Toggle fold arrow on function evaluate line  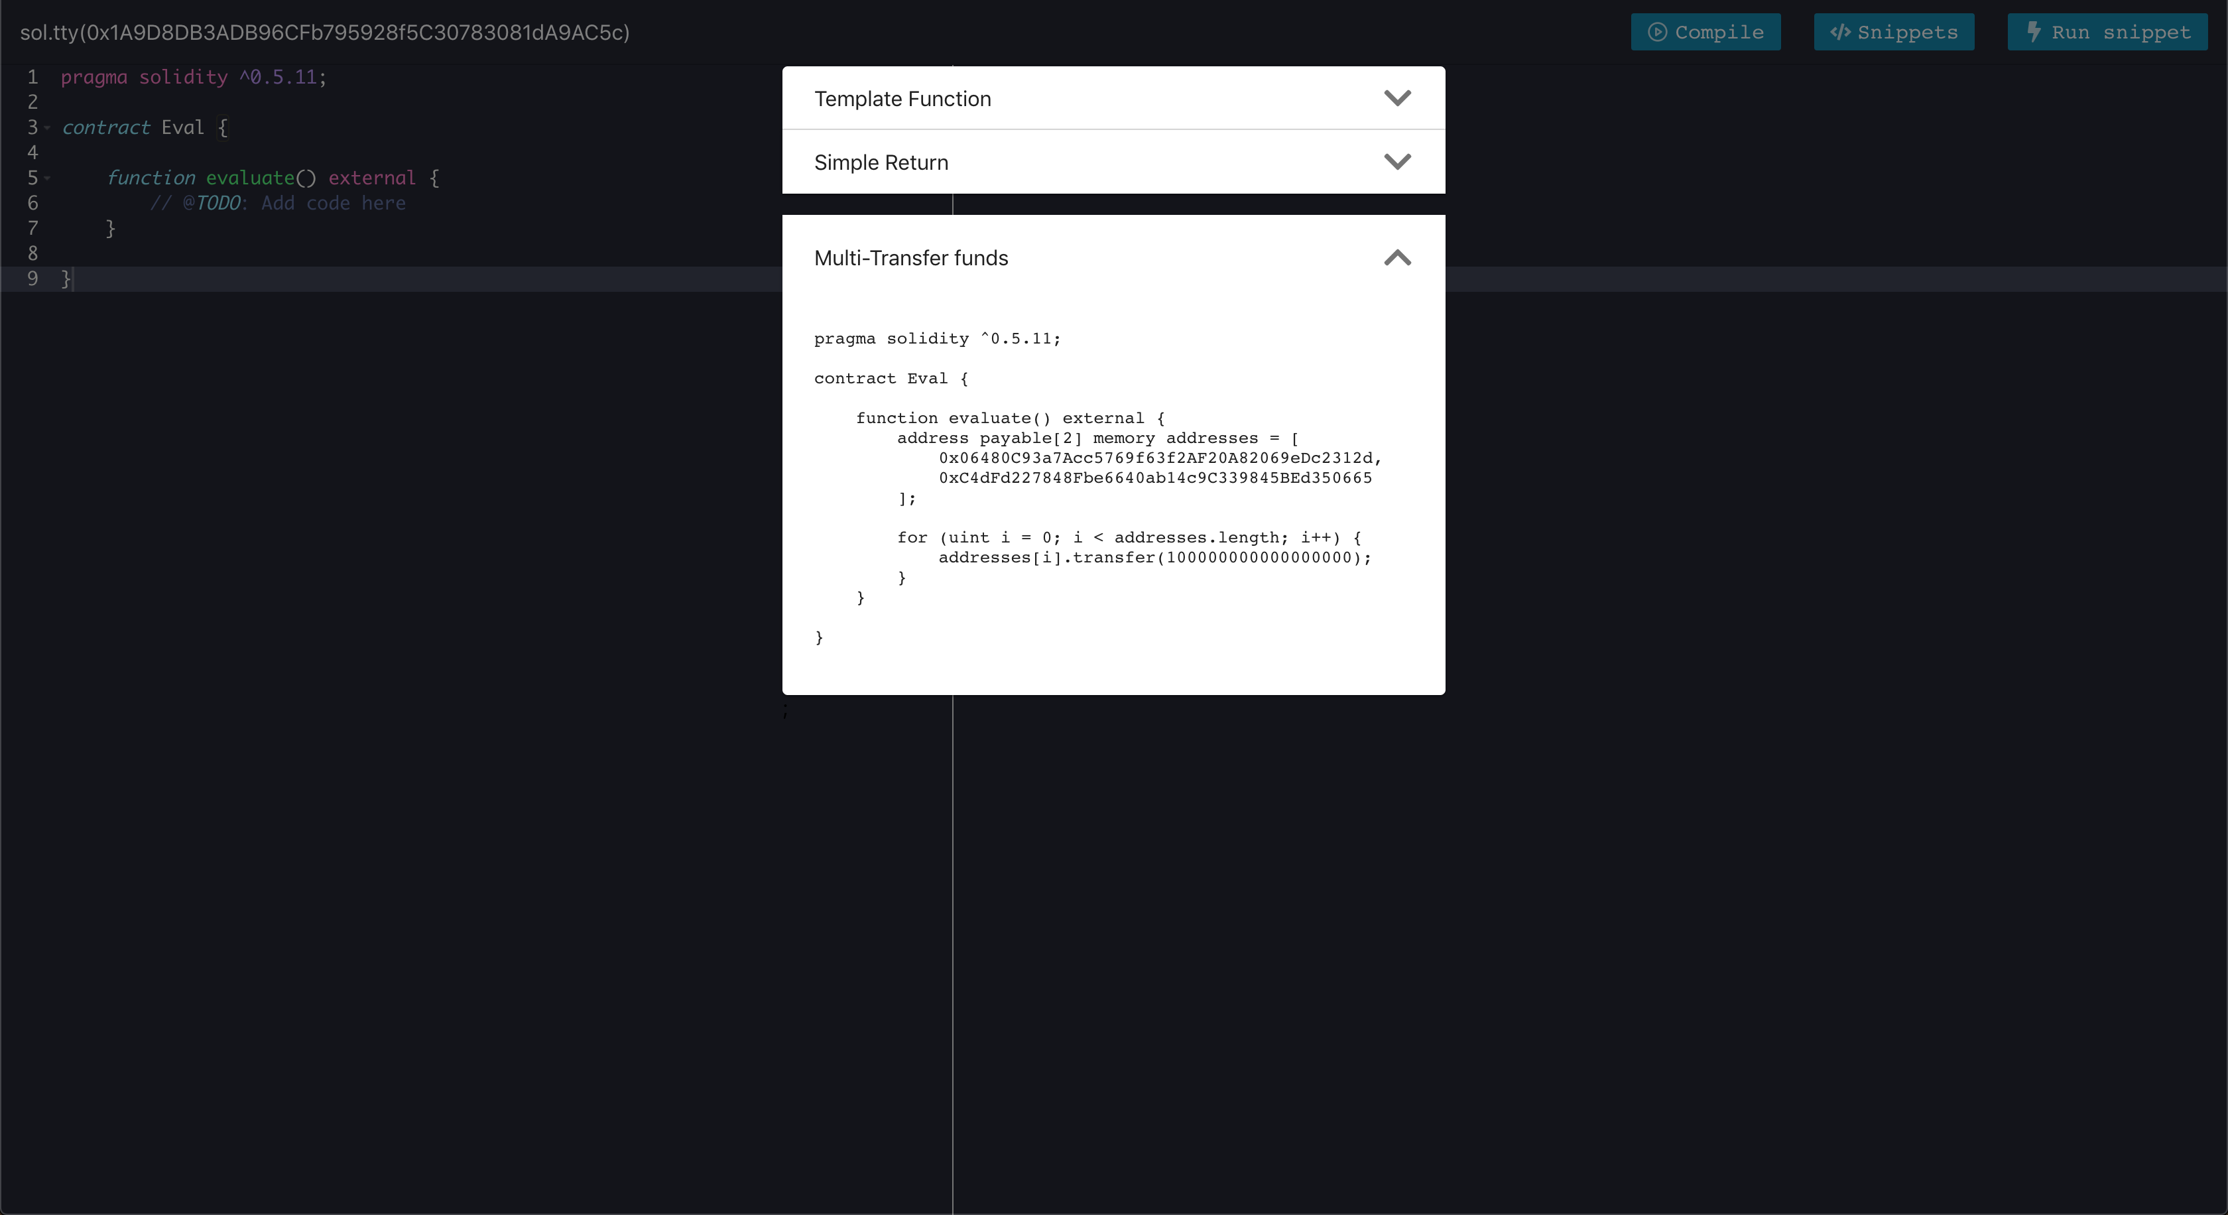pyautogui.click(x=48, y=178)
